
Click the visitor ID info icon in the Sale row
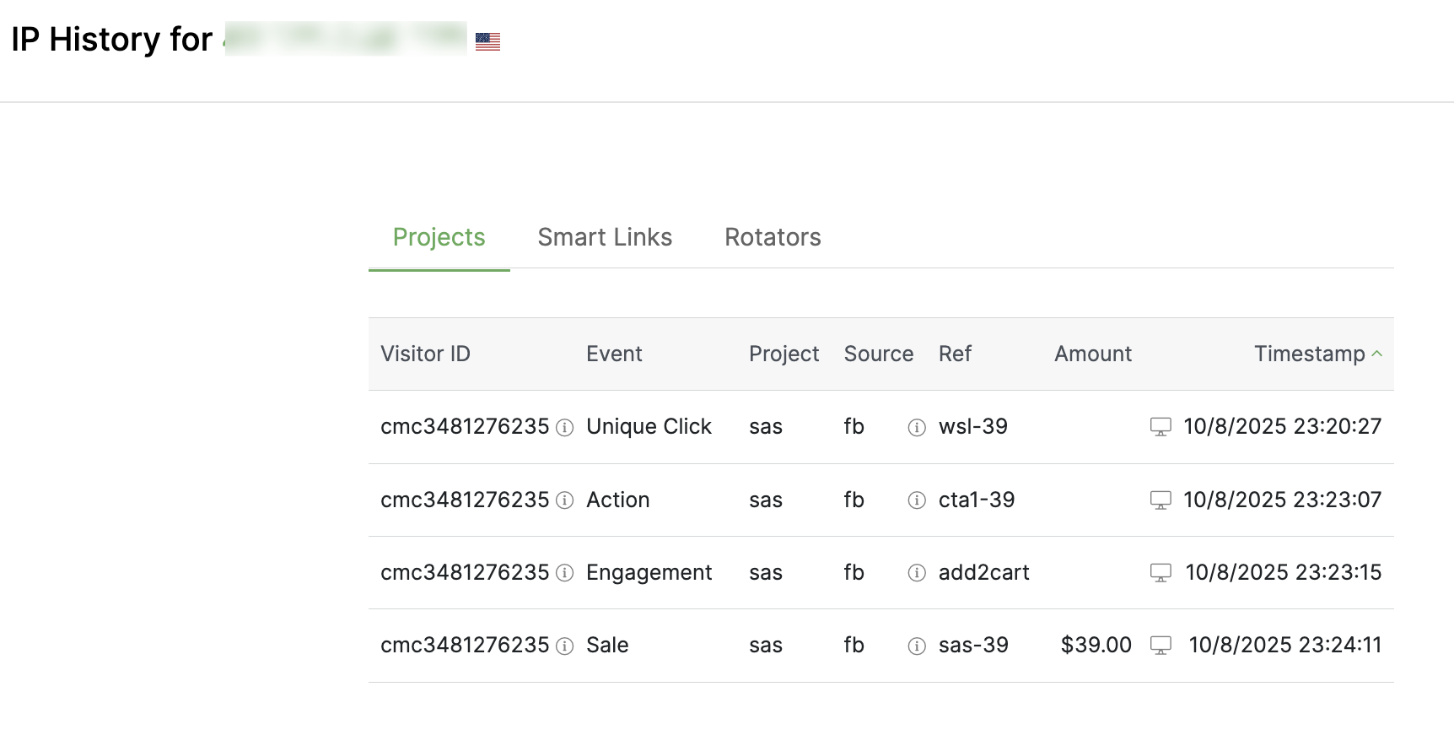[565, 646]
